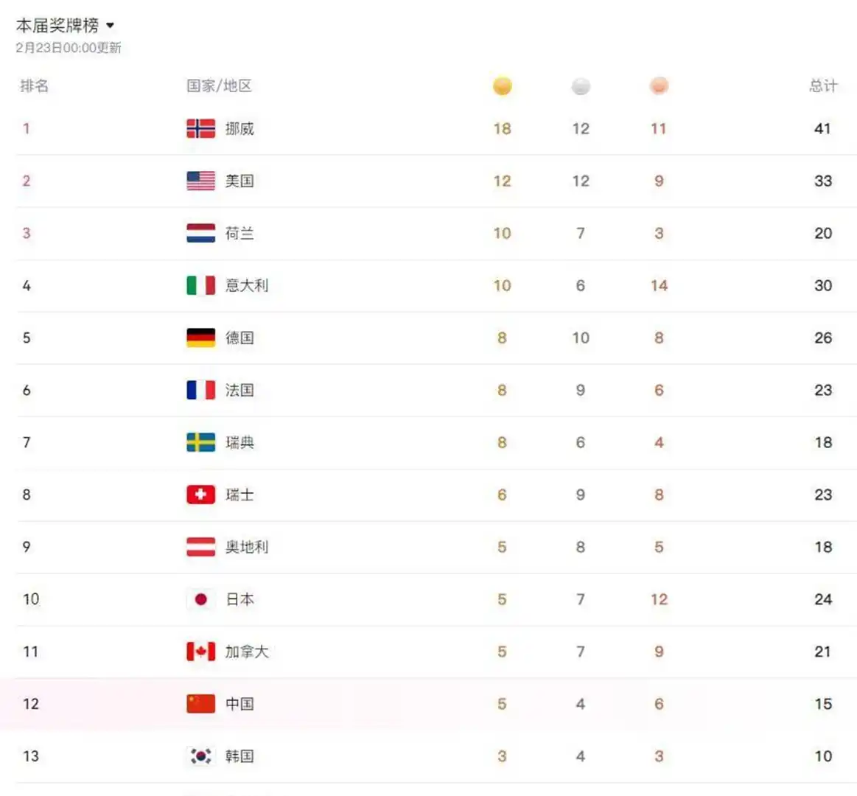Click the South Korea flag icon
857x796 pixels.
click(x=200, y=756)
